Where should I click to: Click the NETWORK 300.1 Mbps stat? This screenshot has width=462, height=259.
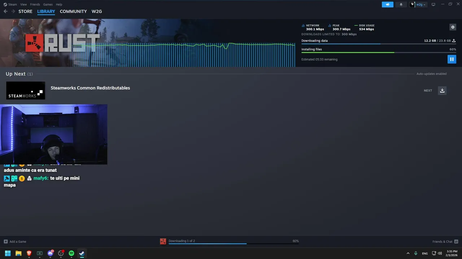coord(313,27)
